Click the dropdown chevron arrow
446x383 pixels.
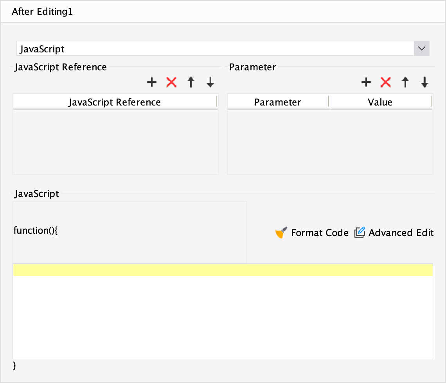click(421, 48)
